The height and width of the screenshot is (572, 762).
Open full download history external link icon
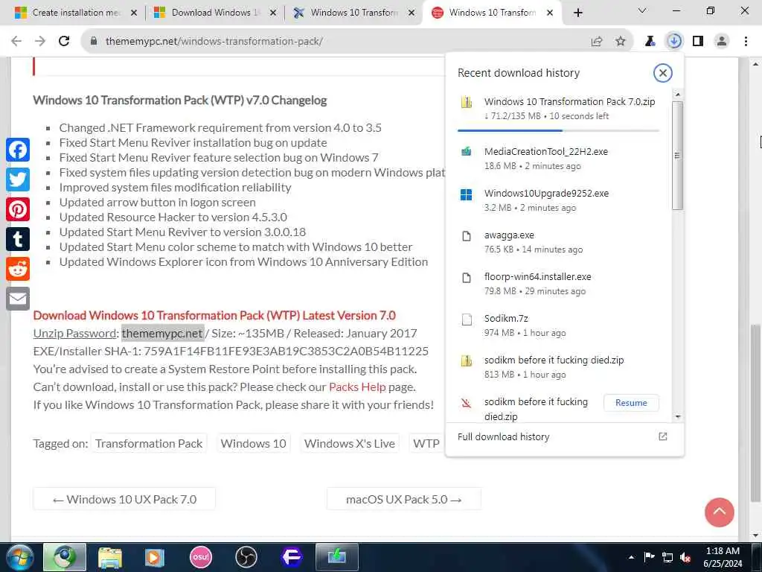(663, 436)
